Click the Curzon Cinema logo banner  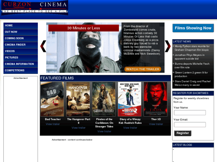[35, 8]
